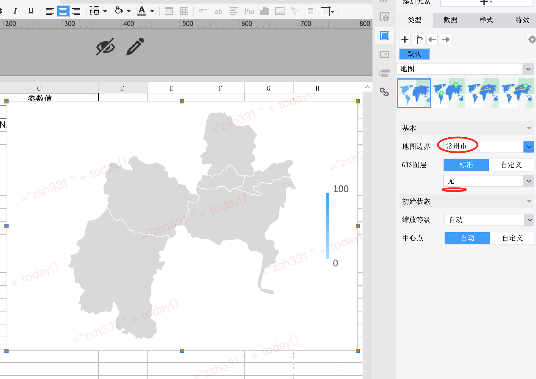
Task: Switch to the 数据 tab
Action: [x=450, y=20]
